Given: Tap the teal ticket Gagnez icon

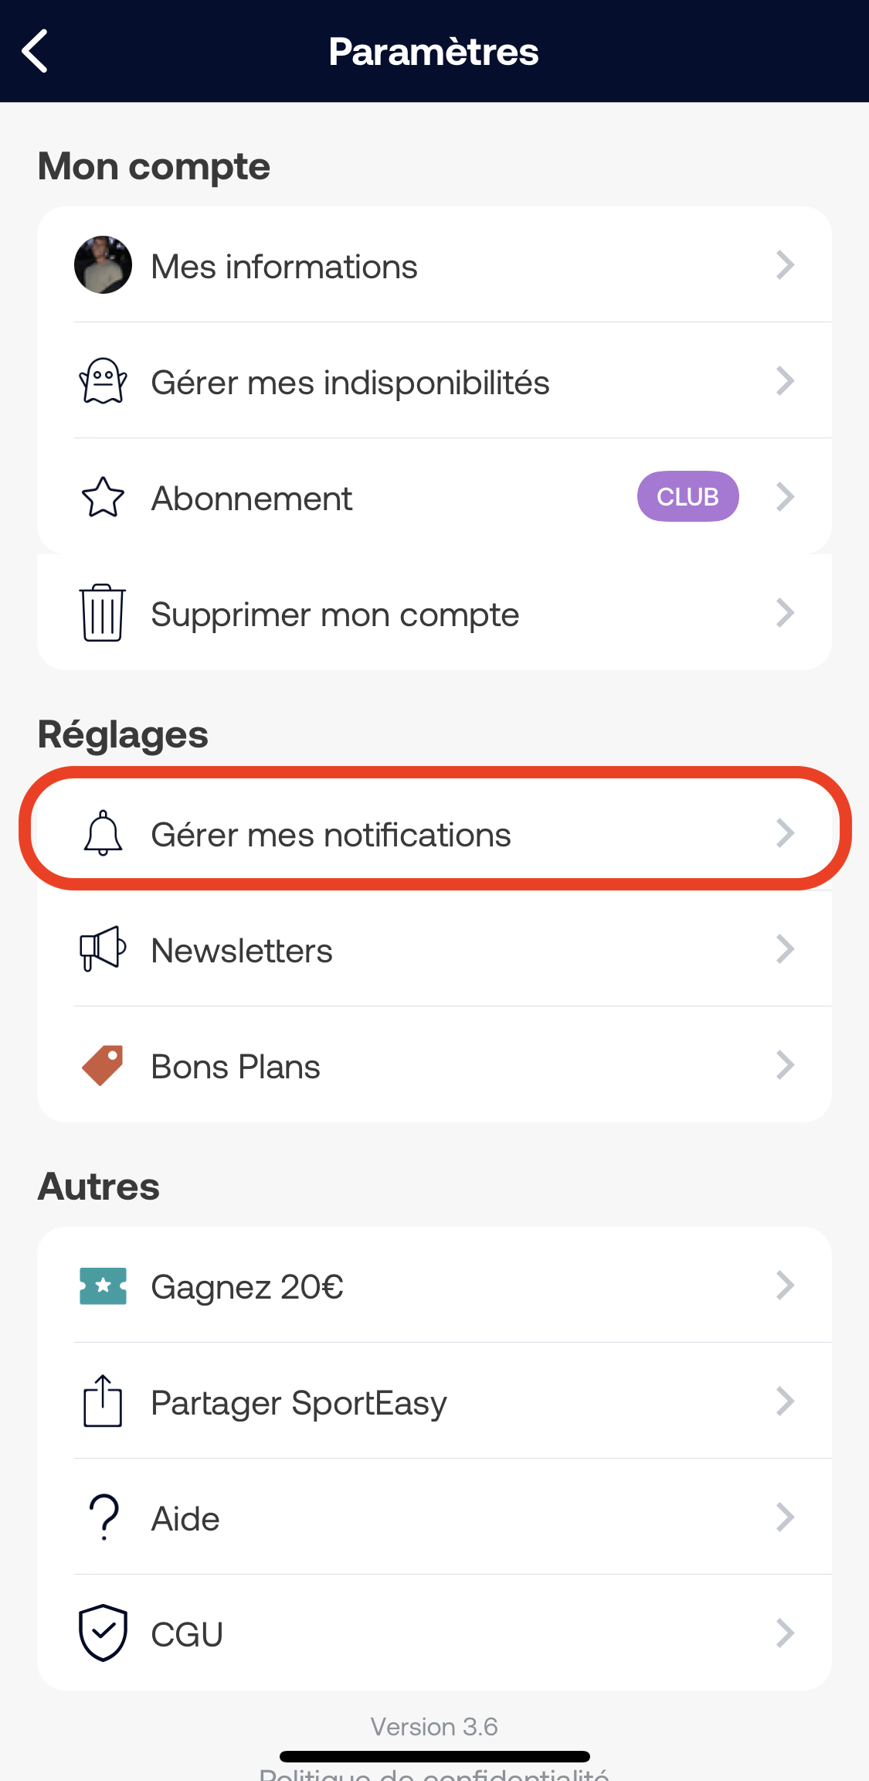Looking at the screenshot, I should pos(103,1286).
